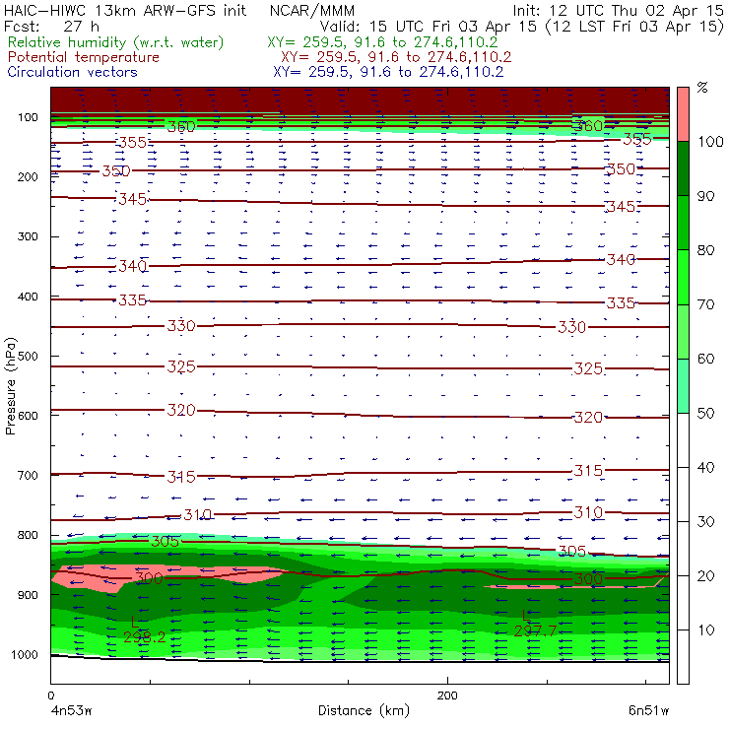Screen dimensions: 729x729
Task: Click the pink above-100% colorbar segment
Action: pyautogui.click(x=683, y=114)
